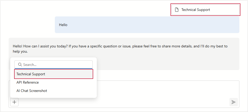Click the Search... placeholder text
This screenshot has width=248, height=112.
coord(30,65)
